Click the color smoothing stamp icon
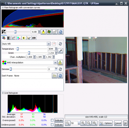The width and height of the screenshot is (129, 128). point(60,63)
